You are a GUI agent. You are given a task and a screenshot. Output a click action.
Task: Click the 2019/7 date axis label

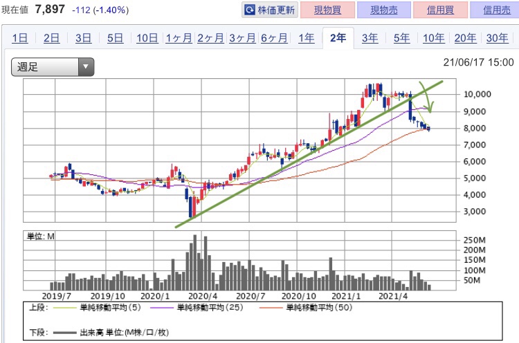tap(56, 296)
